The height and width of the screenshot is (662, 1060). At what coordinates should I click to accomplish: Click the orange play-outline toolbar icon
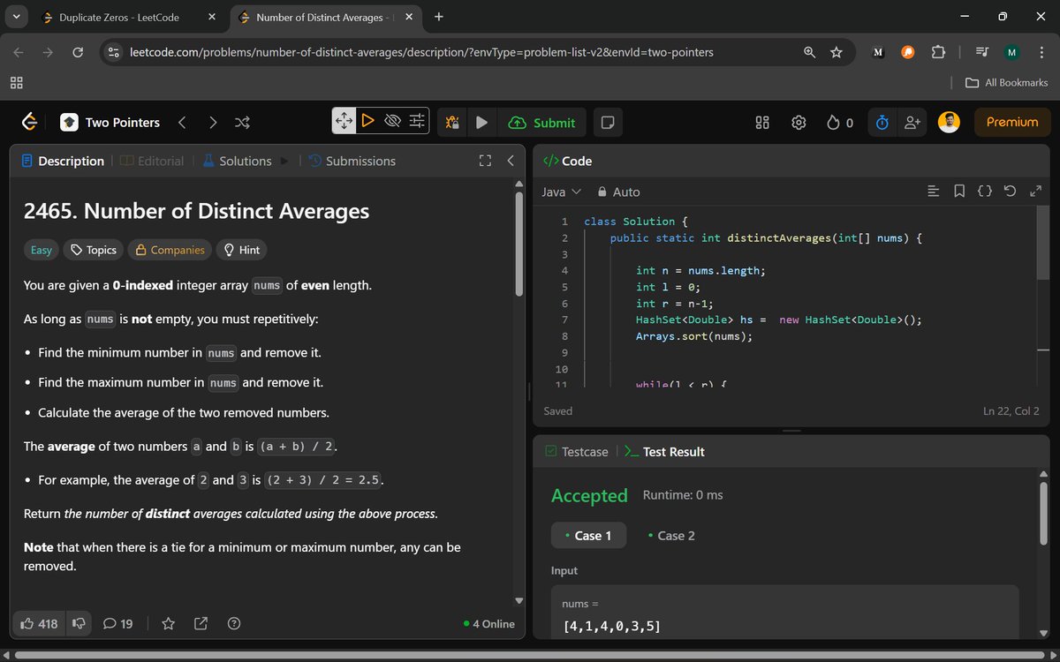[368, 120]
